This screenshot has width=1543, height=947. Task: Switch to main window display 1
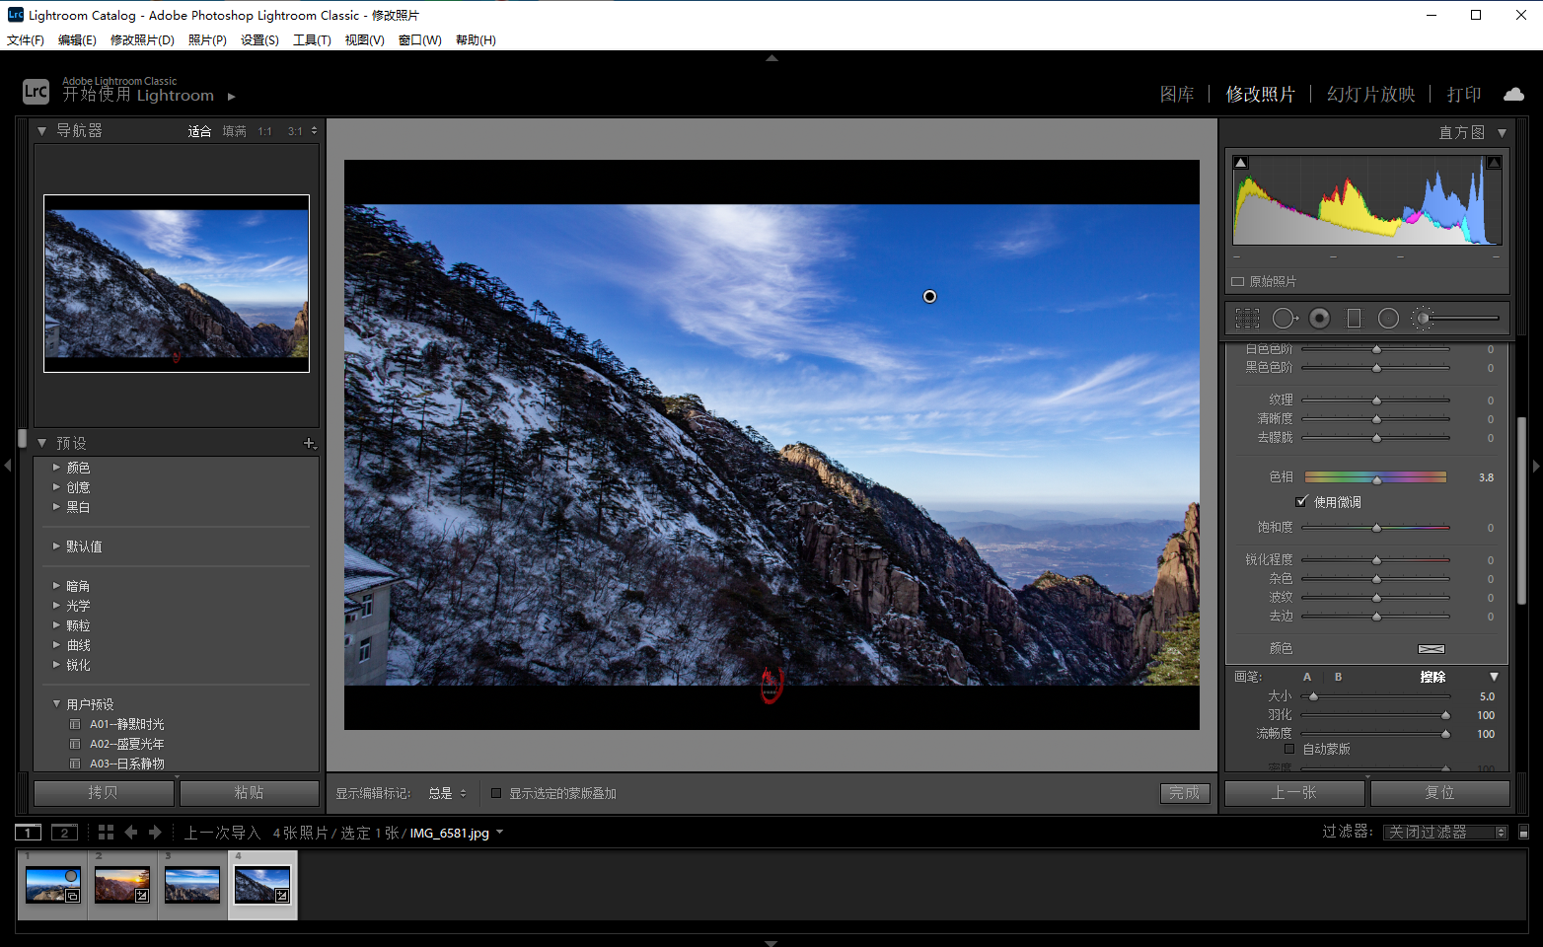(x=29, y=833)
